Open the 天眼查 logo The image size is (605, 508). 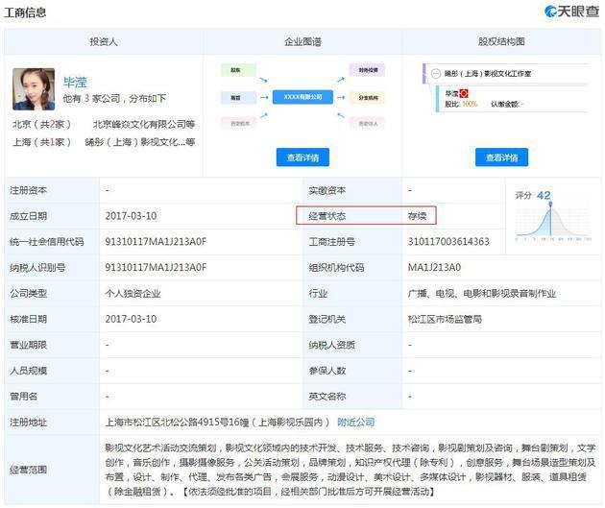pos(571,12)
